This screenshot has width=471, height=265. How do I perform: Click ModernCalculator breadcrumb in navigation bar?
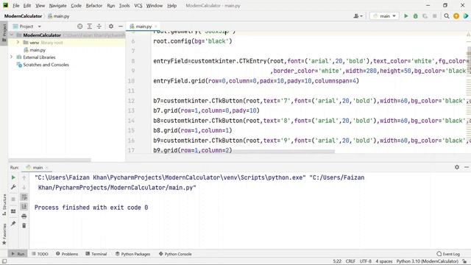click(23, 16)
